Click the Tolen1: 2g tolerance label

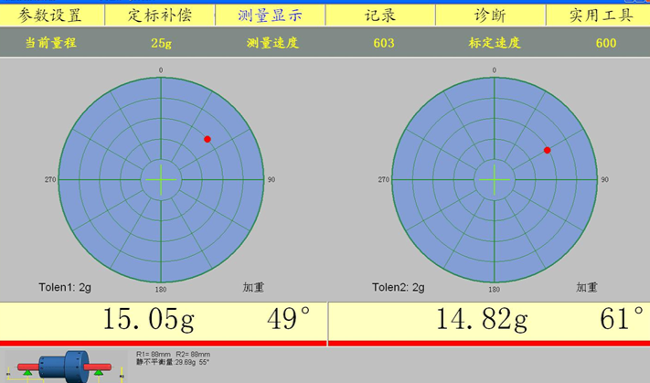[x=64, y=287]
